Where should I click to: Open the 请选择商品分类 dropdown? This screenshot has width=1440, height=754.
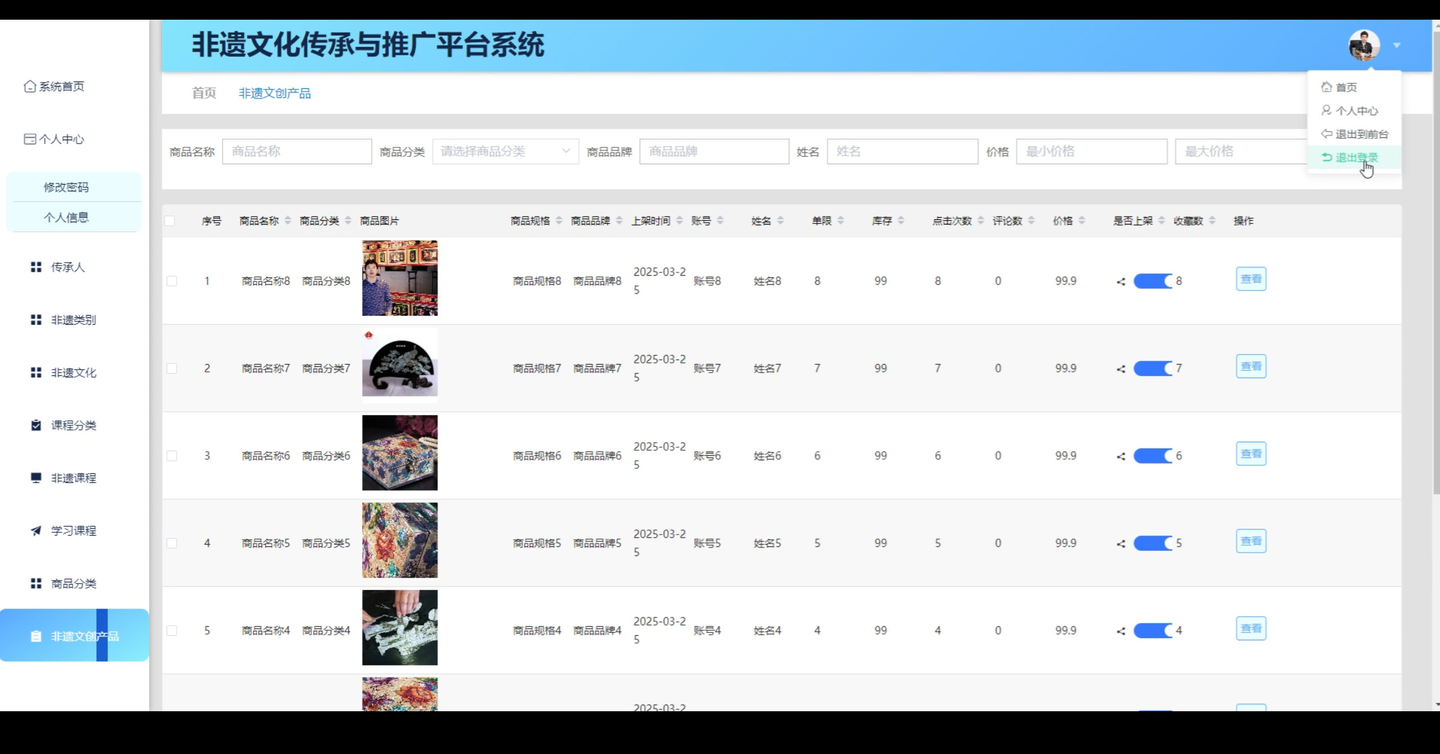[505, 151]
